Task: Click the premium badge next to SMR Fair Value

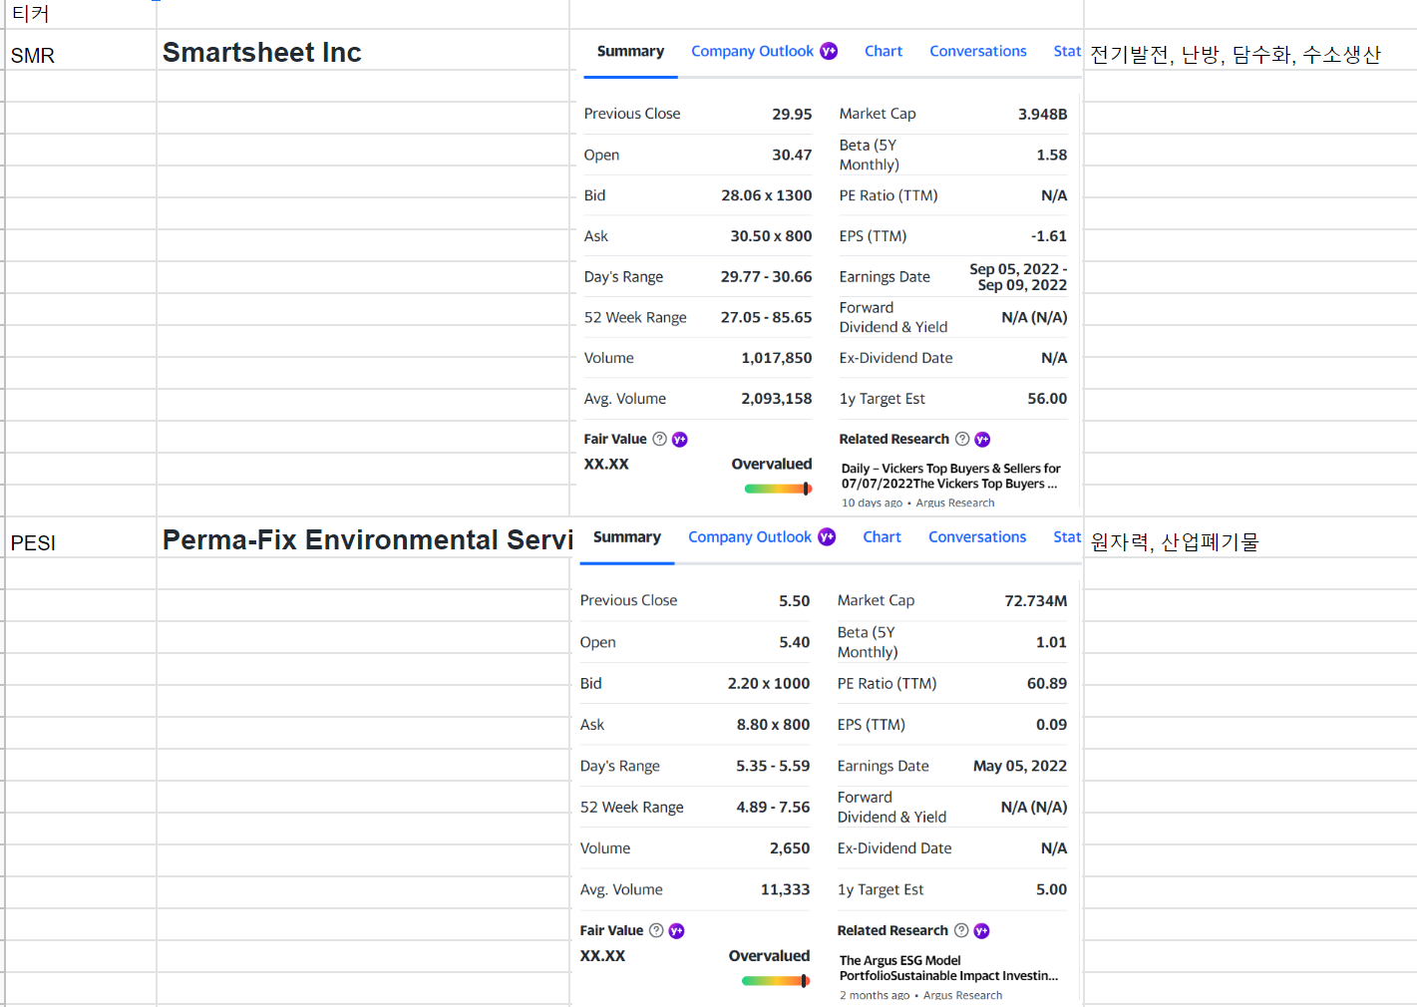Action: [680, 440]
